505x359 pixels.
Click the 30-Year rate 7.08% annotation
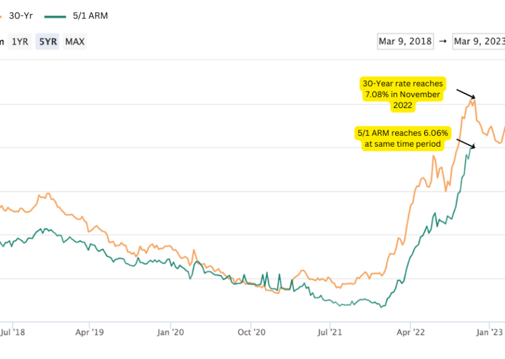click(x=402, y=94)
